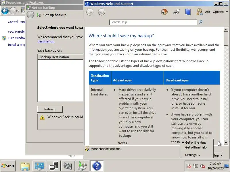This screenshot has height=172, width=230.
Task: Click the backup disc taskbar icon
Action: pos(82,166)
